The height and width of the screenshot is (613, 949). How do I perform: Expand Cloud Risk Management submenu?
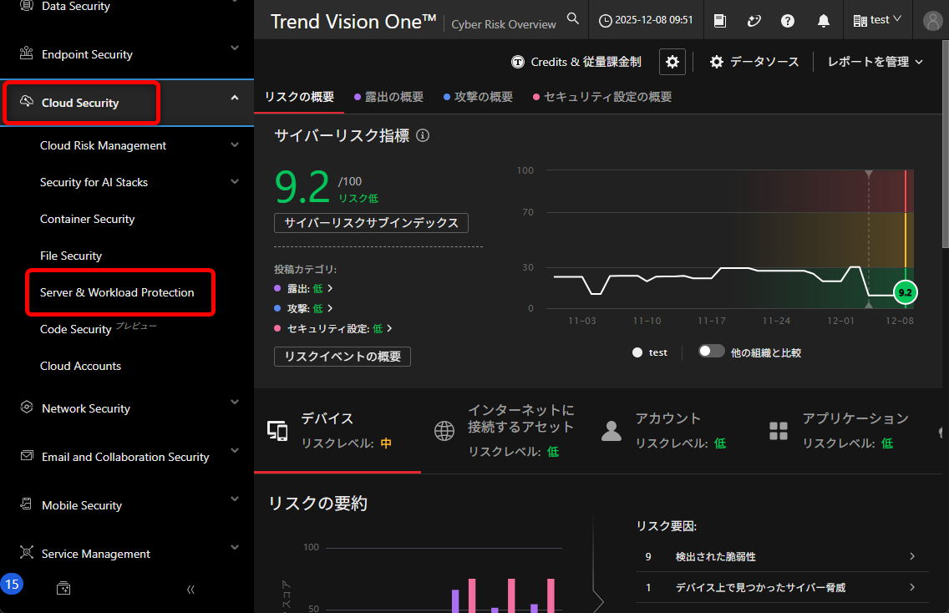(x=234, y=145)
